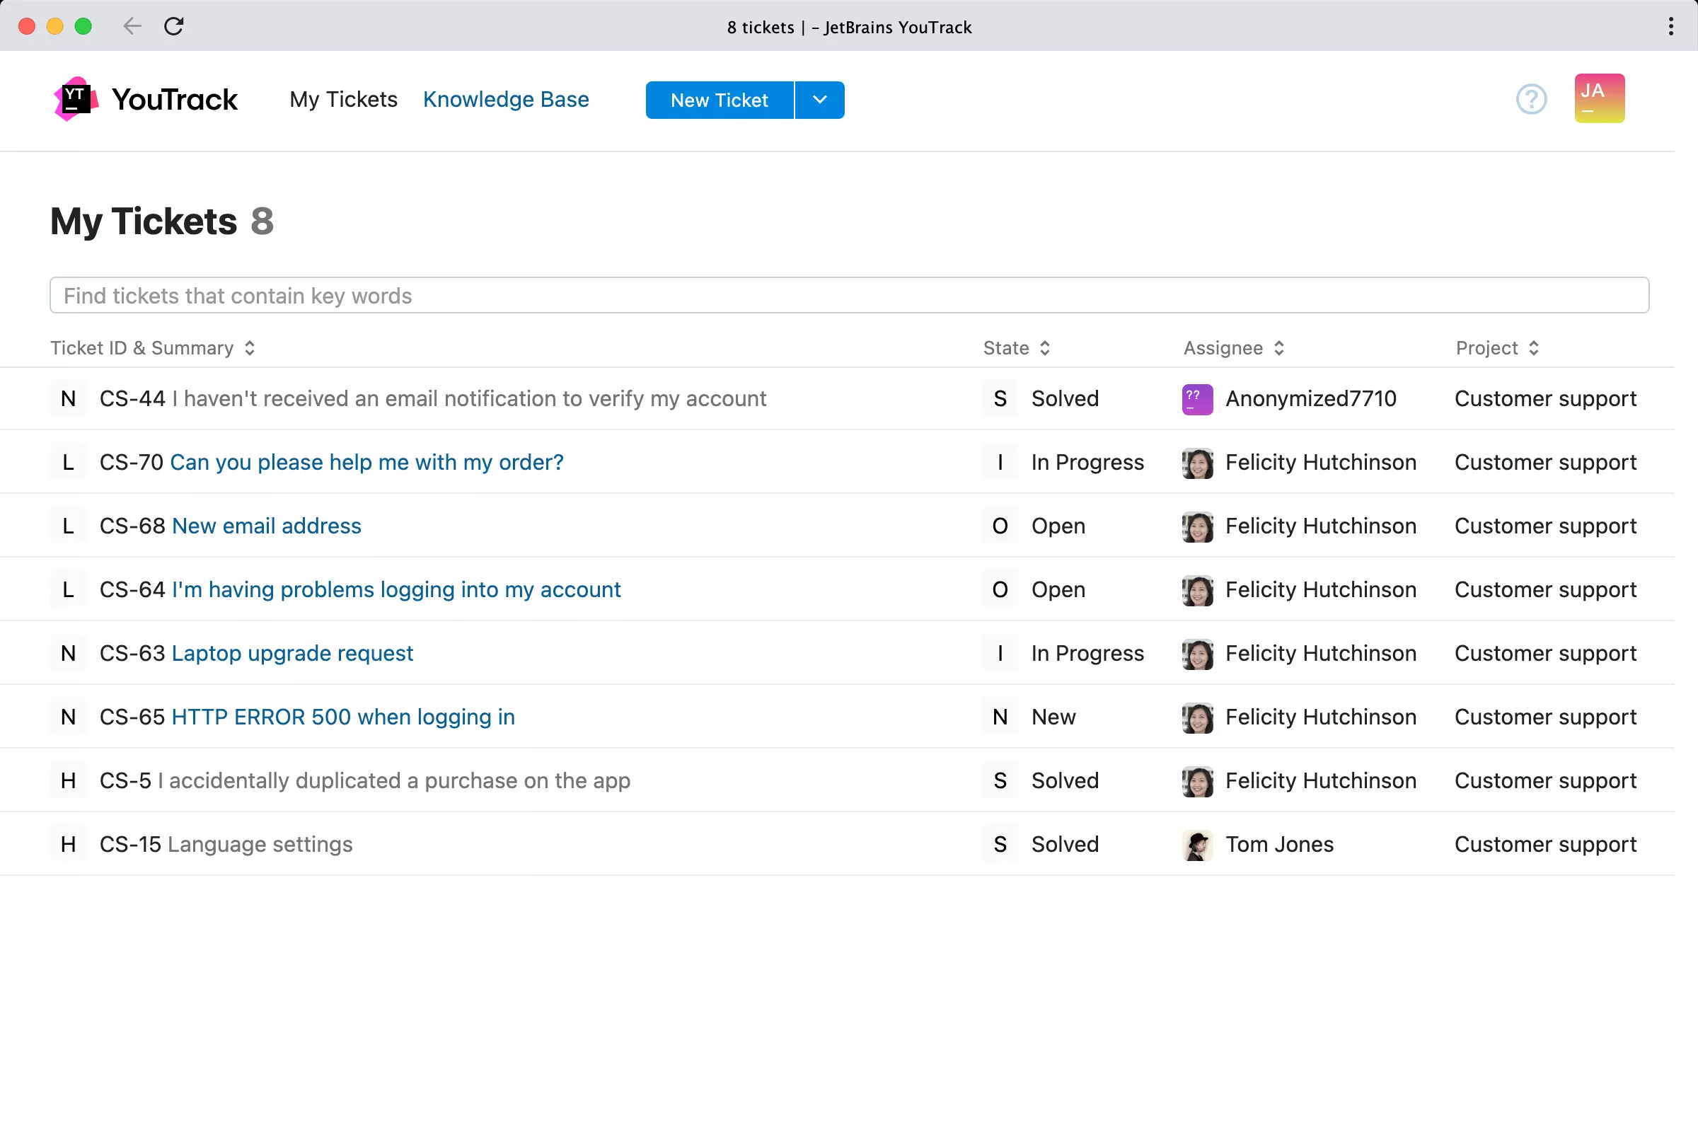The width and height of the screenshot is (1698, 1132).
Task: Click the N priority badge on CS-65
Action: pyautogui.click(x=69, y=717)
